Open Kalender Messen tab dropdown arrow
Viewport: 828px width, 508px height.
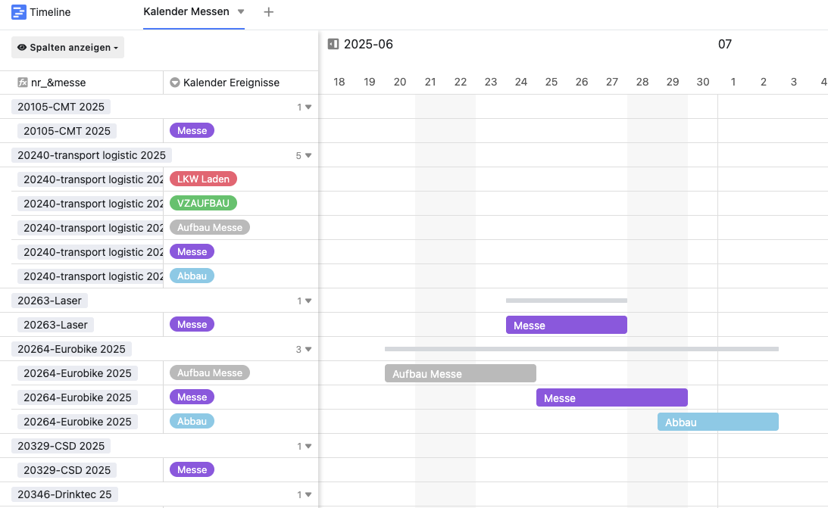pyautogui.click(x=241, y=11)
